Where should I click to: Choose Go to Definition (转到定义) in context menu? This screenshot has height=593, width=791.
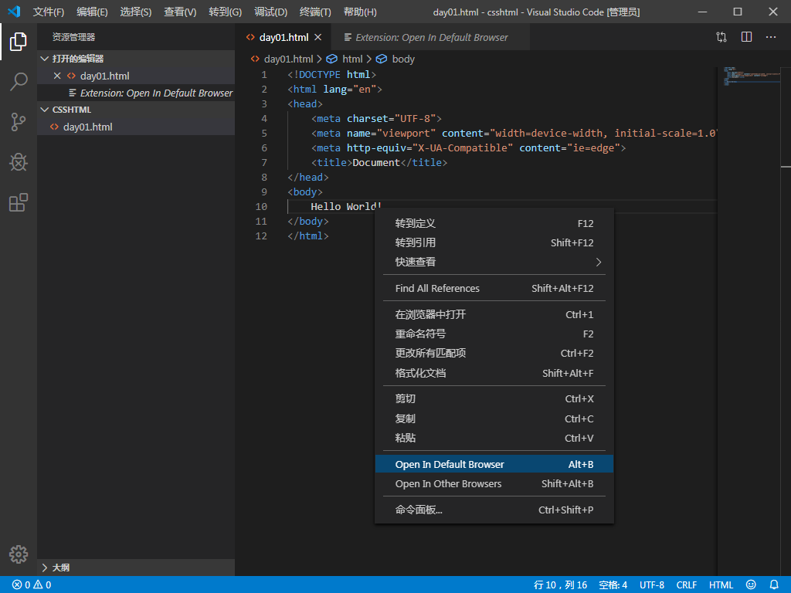(494, 223)
